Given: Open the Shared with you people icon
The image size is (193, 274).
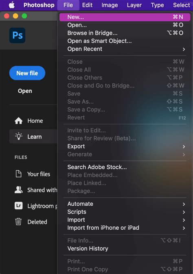Looking at the screenshot, I should [19, 190].
